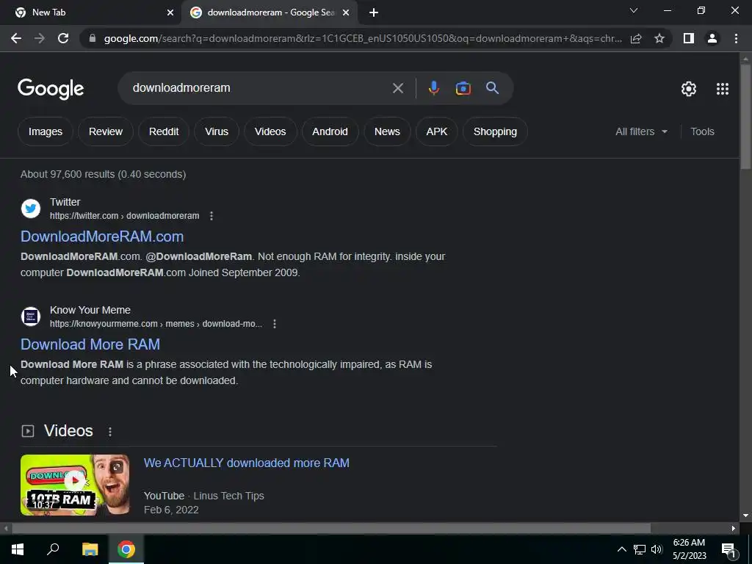The width and height of the screenshot is (752, 564).
Task: Close the downloadmoreram search tab
Action: pos(346,12)
